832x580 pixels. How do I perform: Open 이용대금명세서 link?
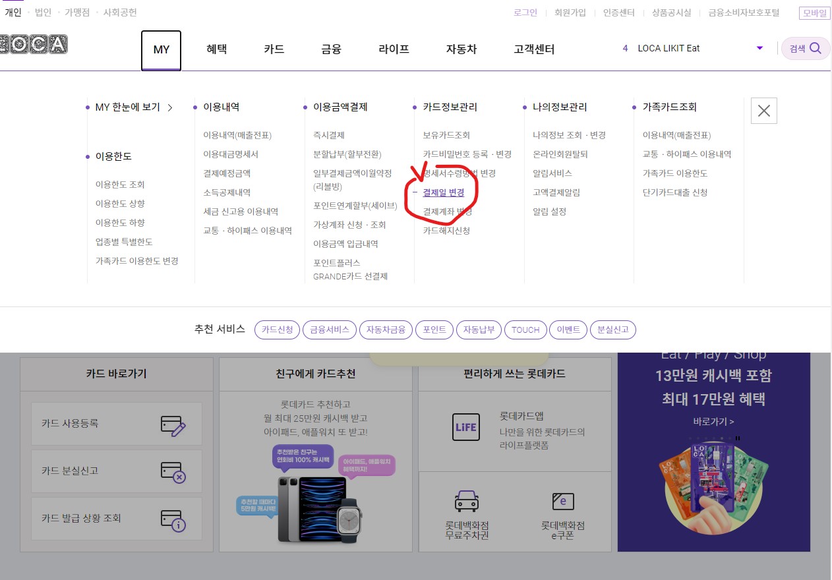(x=231, y=154)
